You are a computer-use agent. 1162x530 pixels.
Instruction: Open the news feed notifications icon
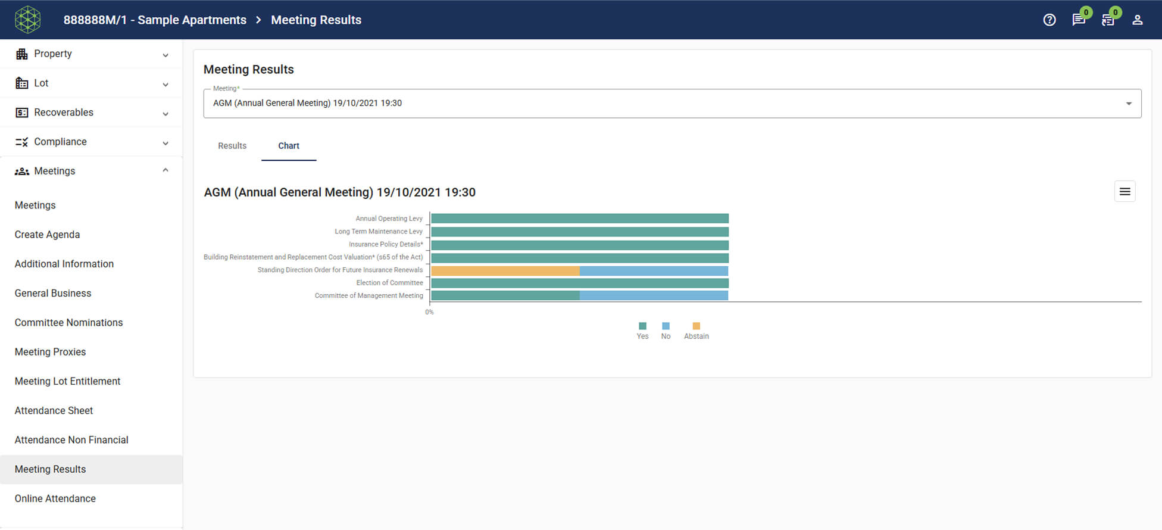pyautogui.click(x=1107, y=20)
